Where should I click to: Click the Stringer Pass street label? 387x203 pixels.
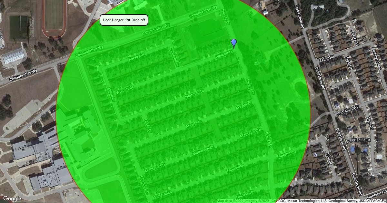click(376, 58)
